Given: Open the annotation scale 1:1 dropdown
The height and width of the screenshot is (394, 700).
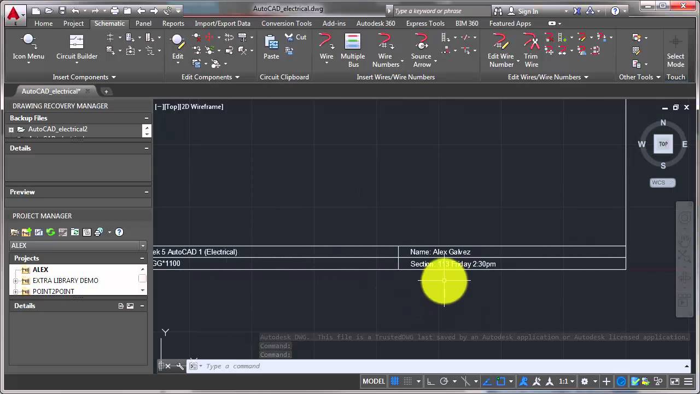Looking at the screenshot, I should (567, 381).
